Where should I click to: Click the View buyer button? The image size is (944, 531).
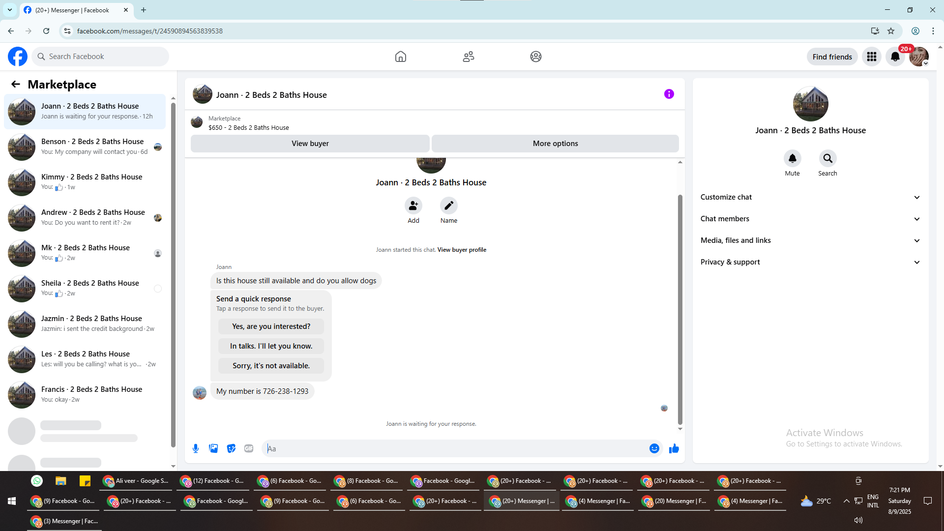coord(310,144)
